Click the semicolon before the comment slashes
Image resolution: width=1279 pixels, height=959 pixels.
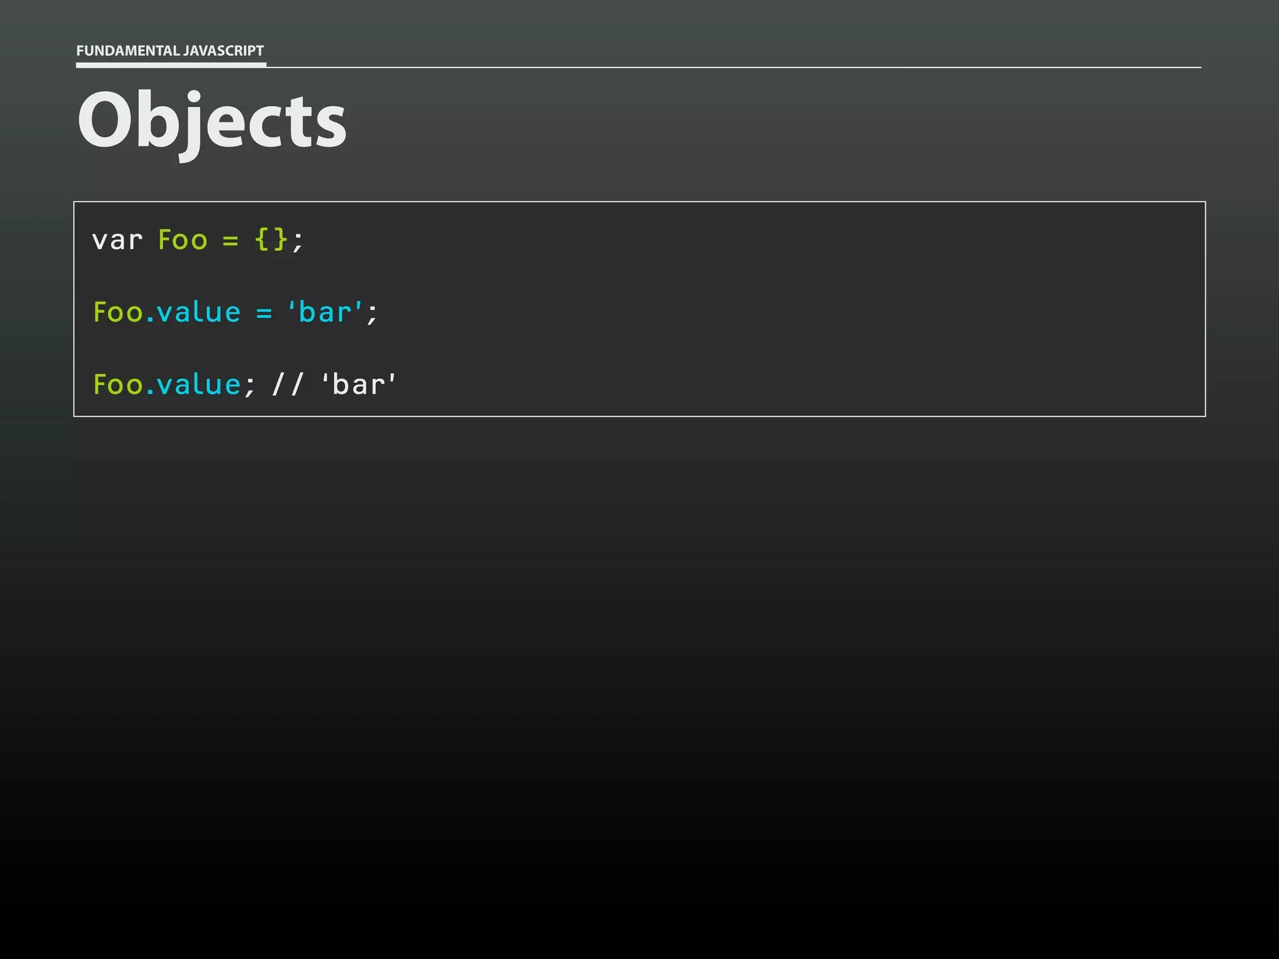coord(250,386)
